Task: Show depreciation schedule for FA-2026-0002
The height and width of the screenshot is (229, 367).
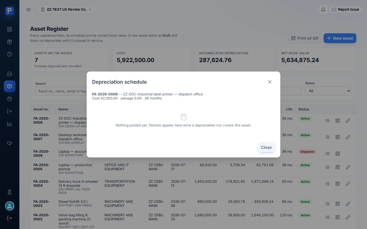Action: (x=327, y=217)
